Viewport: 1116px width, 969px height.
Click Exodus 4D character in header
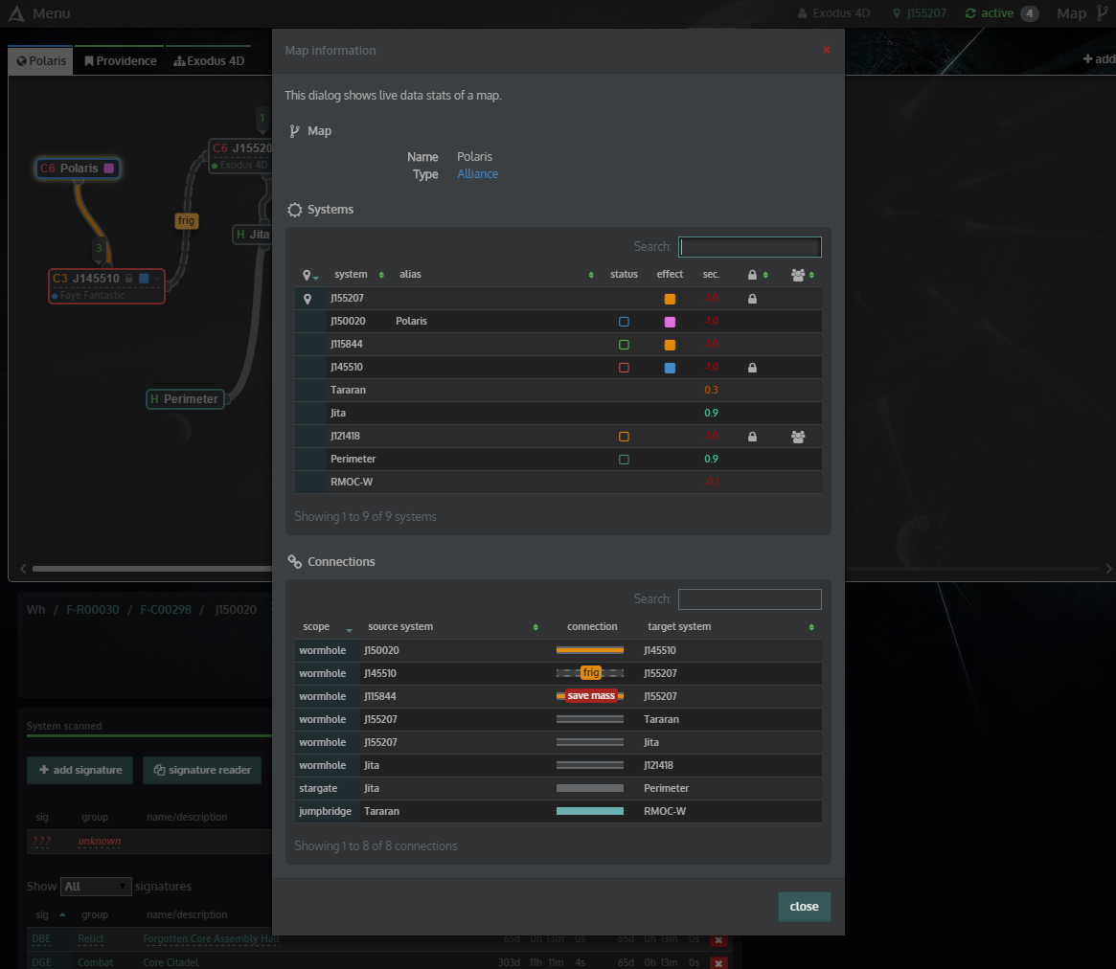[833, 13]
